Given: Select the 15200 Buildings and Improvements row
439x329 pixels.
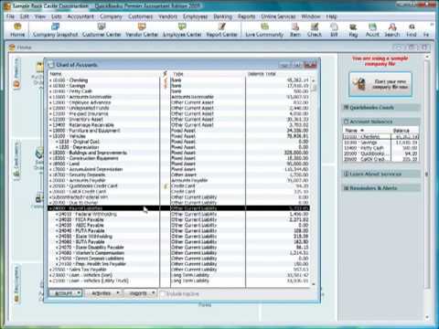Looking at the screenshot, I should (179, 153).
